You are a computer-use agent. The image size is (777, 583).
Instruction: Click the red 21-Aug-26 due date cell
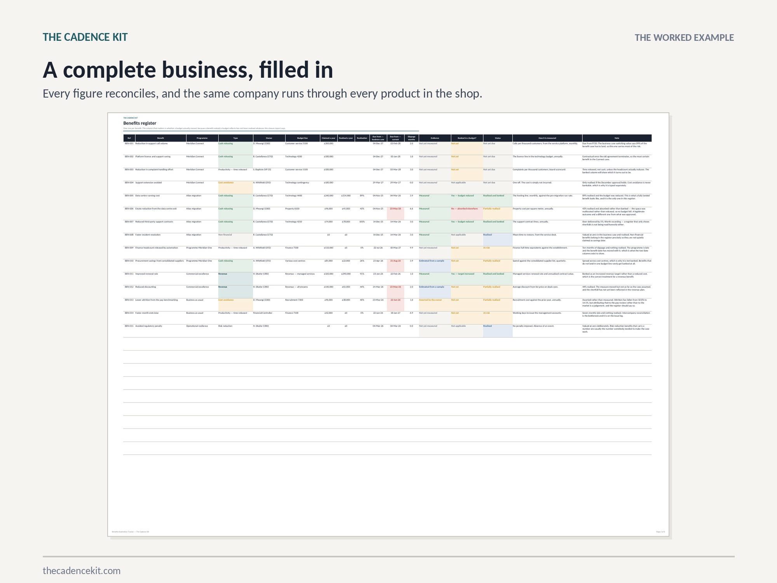(x=395, y=265)
